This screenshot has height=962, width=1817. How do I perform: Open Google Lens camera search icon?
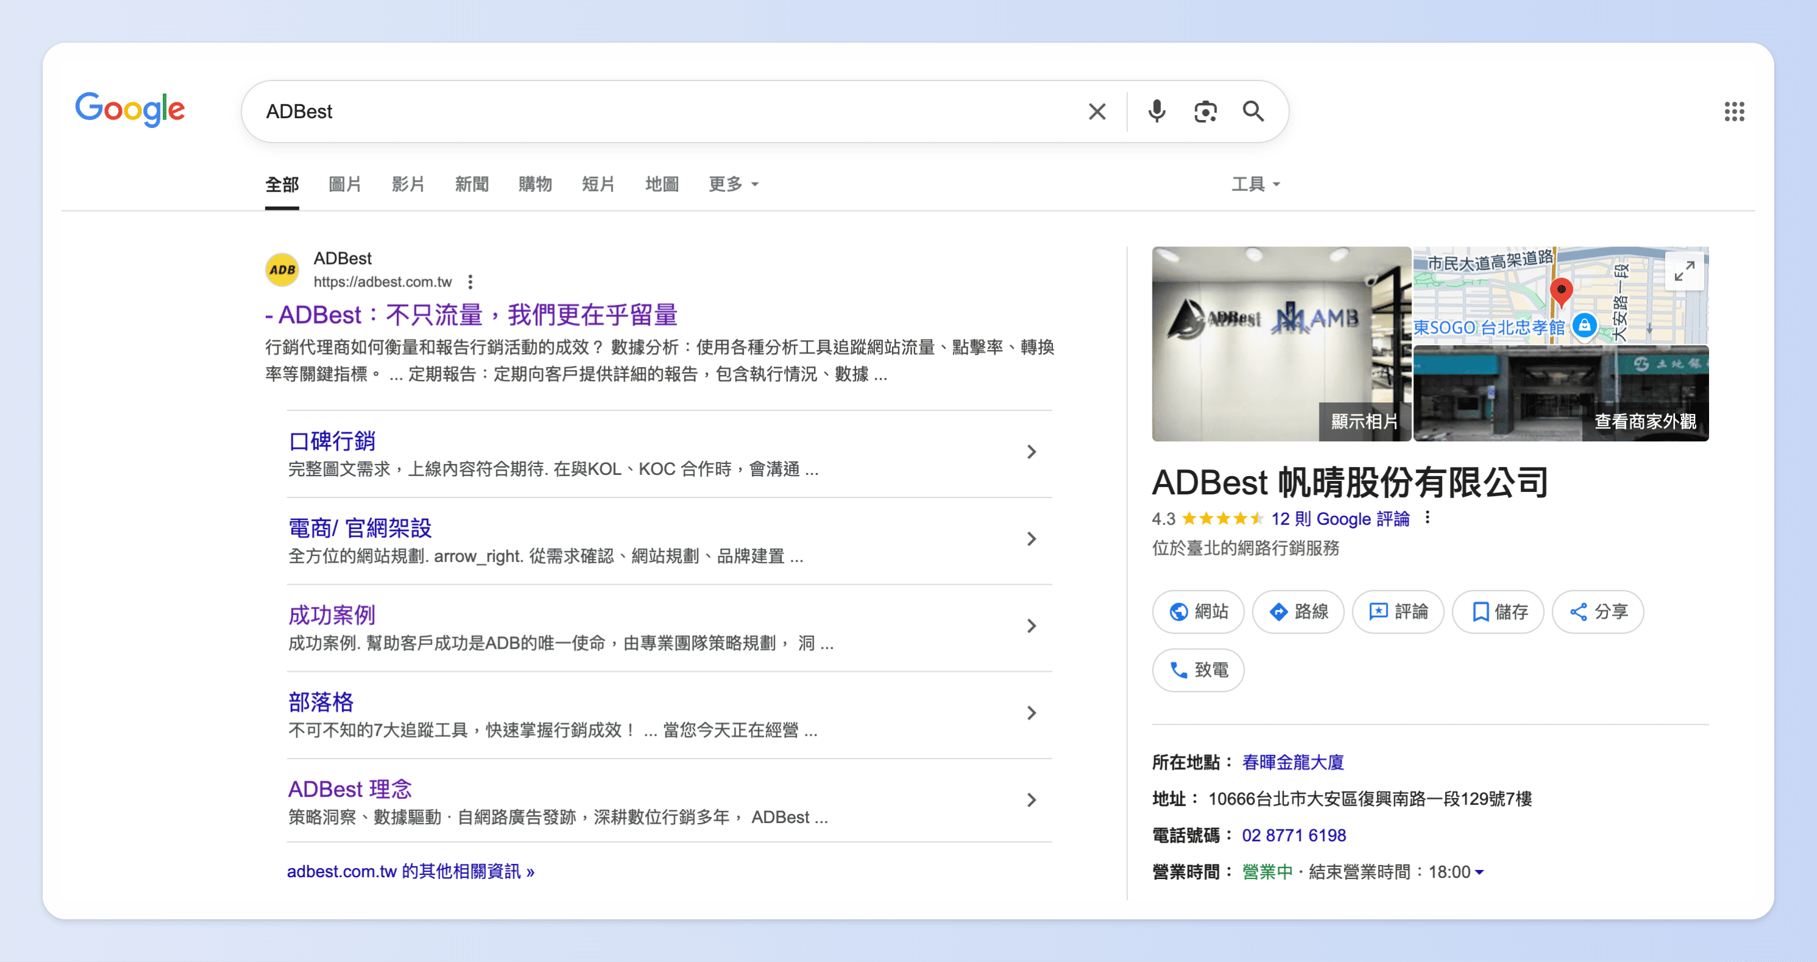click(1205, 111)
